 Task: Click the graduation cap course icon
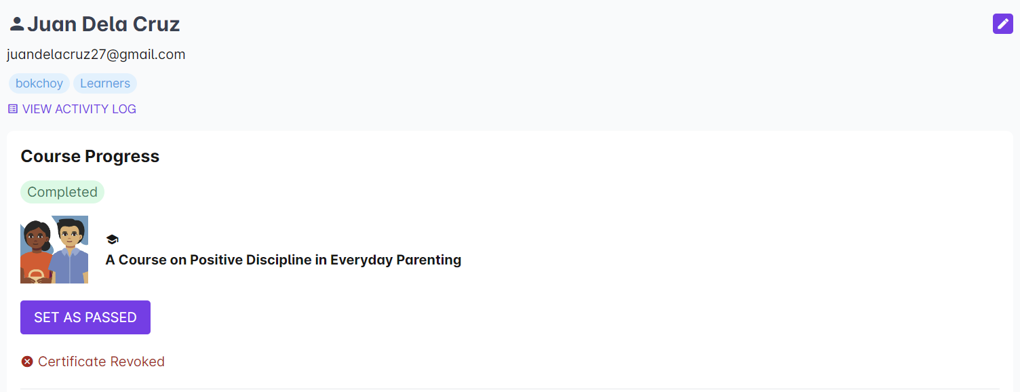(113, 239)
